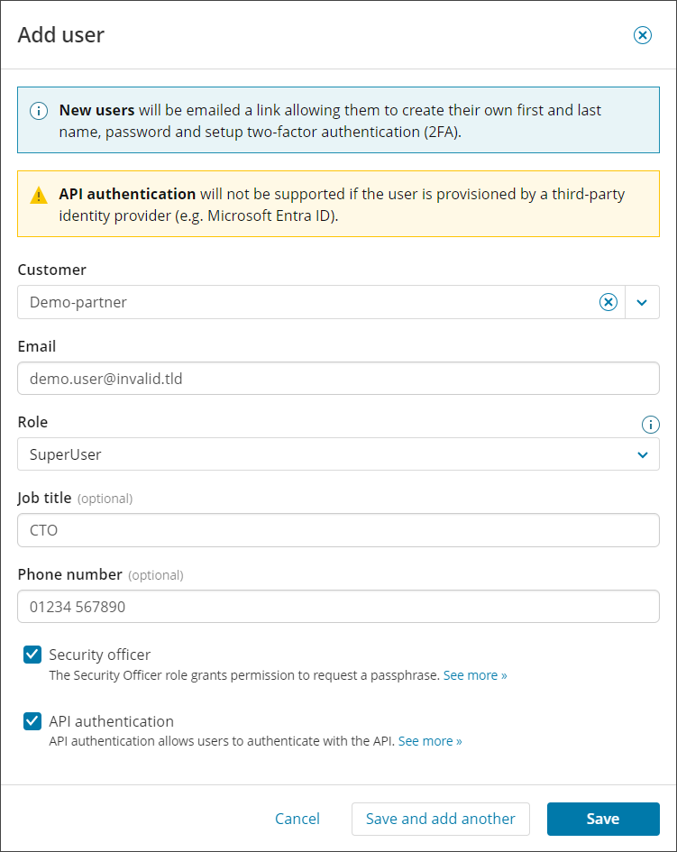
Task: Open the Role SuperUser dropdown
Action: coord(338,454)
